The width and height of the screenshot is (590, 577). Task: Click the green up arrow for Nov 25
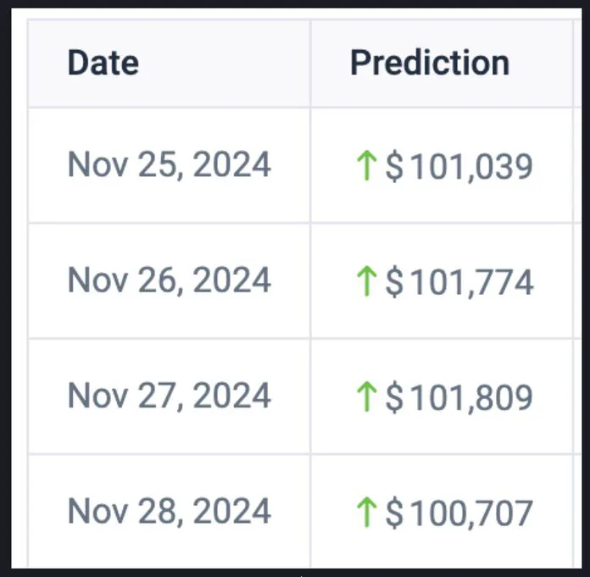(x=366, y=165)
